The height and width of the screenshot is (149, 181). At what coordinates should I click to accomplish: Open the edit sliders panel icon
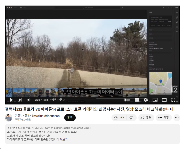pyautogui.click(x=177, y=13)
